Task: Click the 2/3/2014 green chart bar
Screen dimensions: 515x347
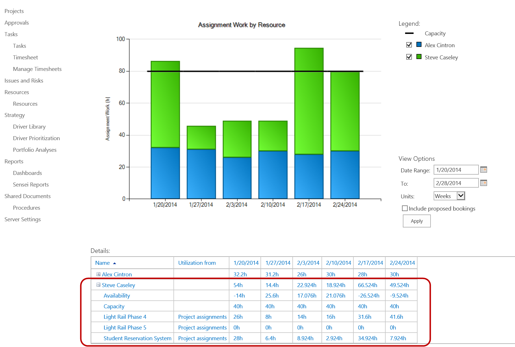Action: coord(237,139)
